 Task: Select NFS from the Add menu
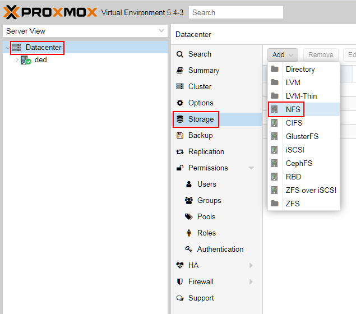point(293,109)
